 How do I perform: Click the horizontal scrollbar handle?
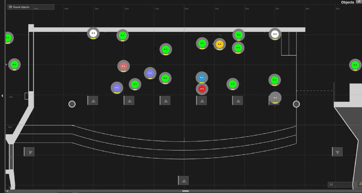(186, 191)
